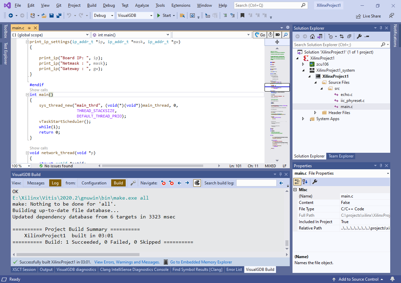Switch to the Team Explorer tab
Screen dimensions: 401x283
(341, 156)
